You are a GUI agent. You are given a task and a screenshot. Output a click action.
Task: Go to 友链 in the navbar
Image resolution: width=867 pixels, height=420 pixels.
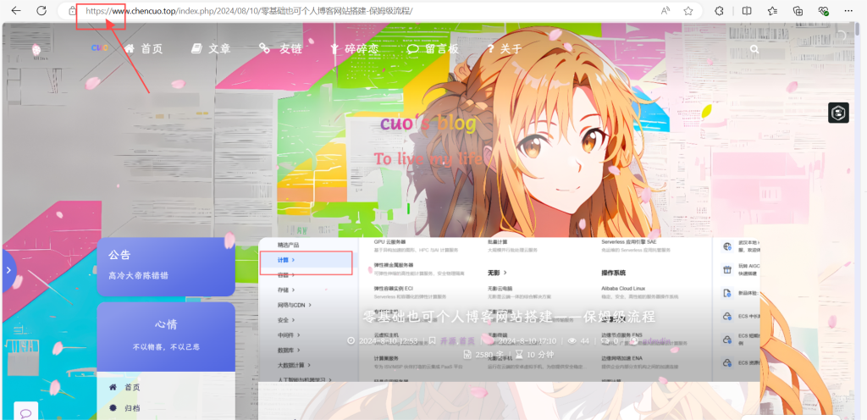click(281, 49)
